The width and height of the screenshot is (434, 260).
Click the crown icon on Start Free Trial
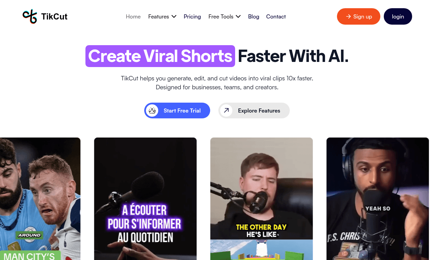coord(152,110)
